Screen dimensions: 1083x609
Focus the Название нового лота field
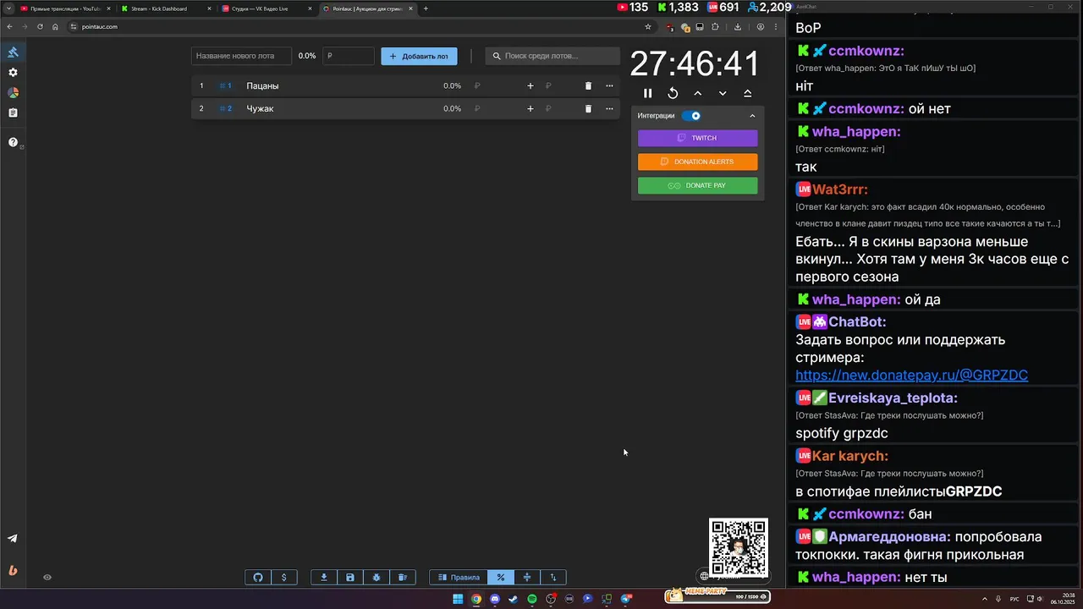coord(241,56)
